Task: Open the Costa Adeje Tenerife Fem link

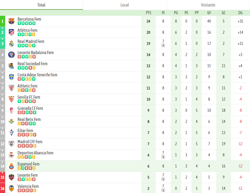Action: point(37,75)
